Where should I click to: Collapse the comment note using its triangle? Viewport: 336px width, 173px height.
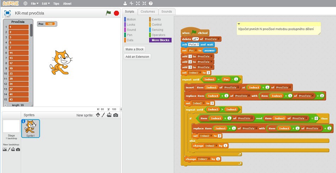coord(239,24)
